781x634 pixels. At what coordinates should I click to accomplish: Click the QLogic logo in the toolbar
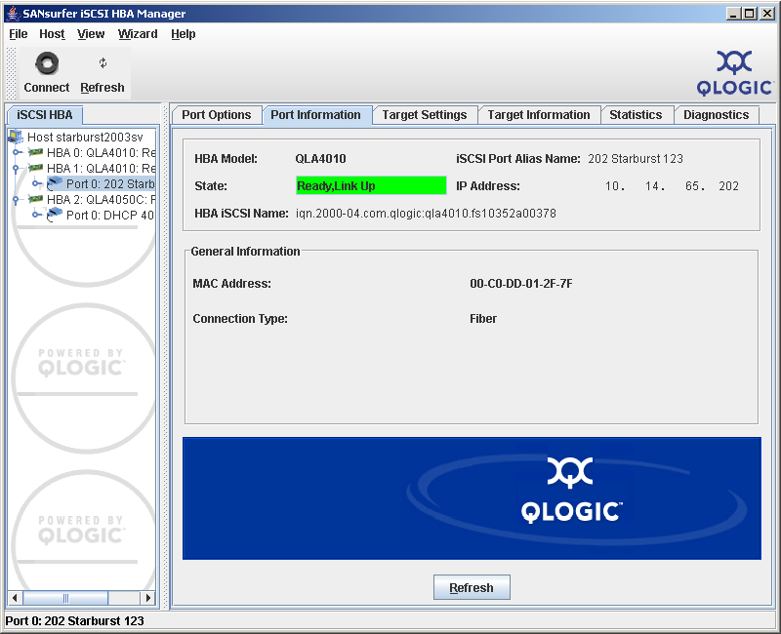pos(734,73)
